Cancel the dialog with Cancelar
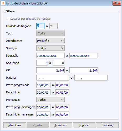 click(x=107, y=125)
